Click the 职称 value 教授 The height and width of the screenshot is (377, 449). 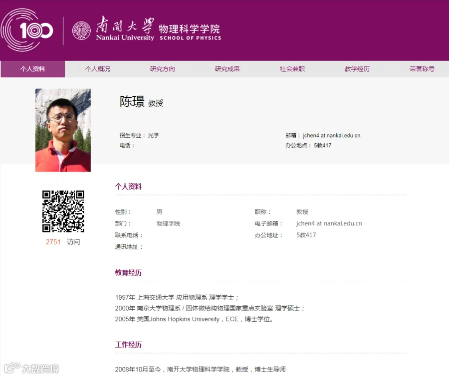coord(302,212)
